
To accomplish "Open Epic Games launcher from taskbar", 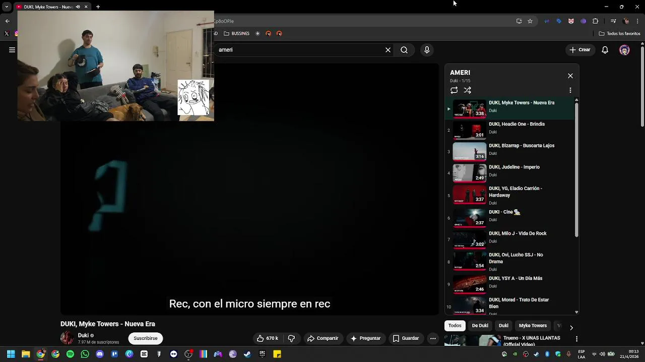I will point(262,354).
